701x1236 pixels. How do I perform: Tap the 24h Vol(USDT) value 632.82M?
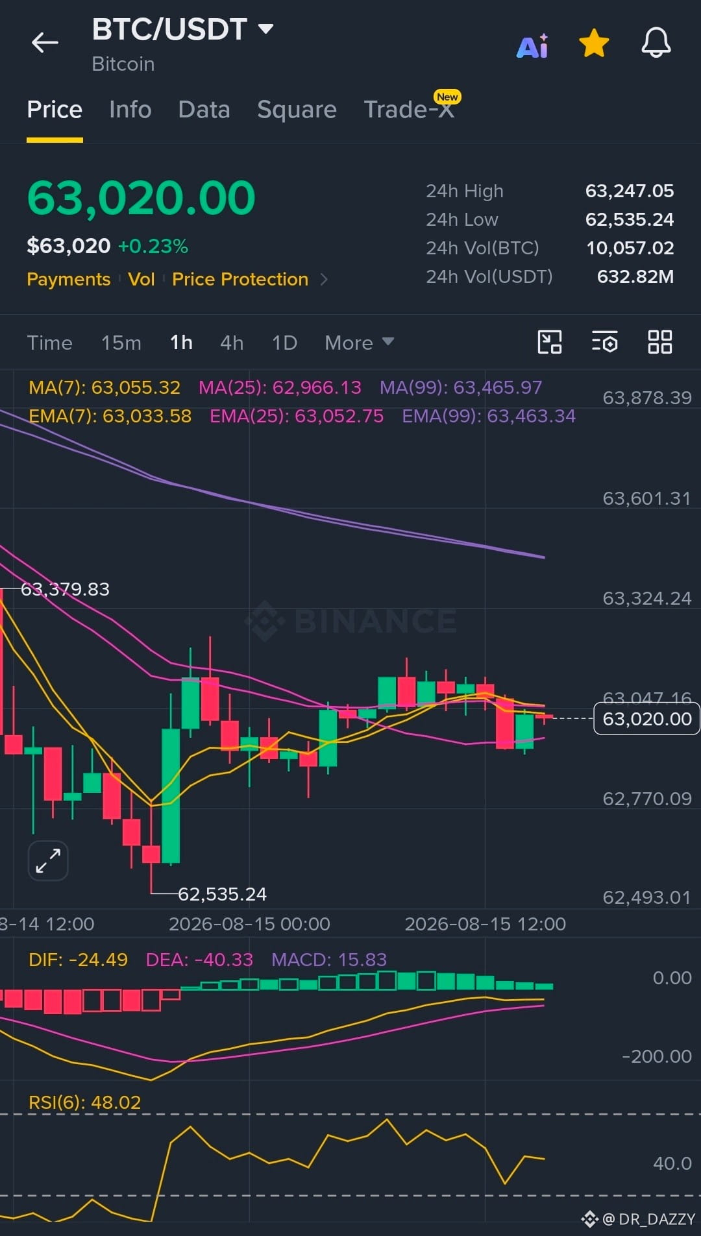click(635, 276)
